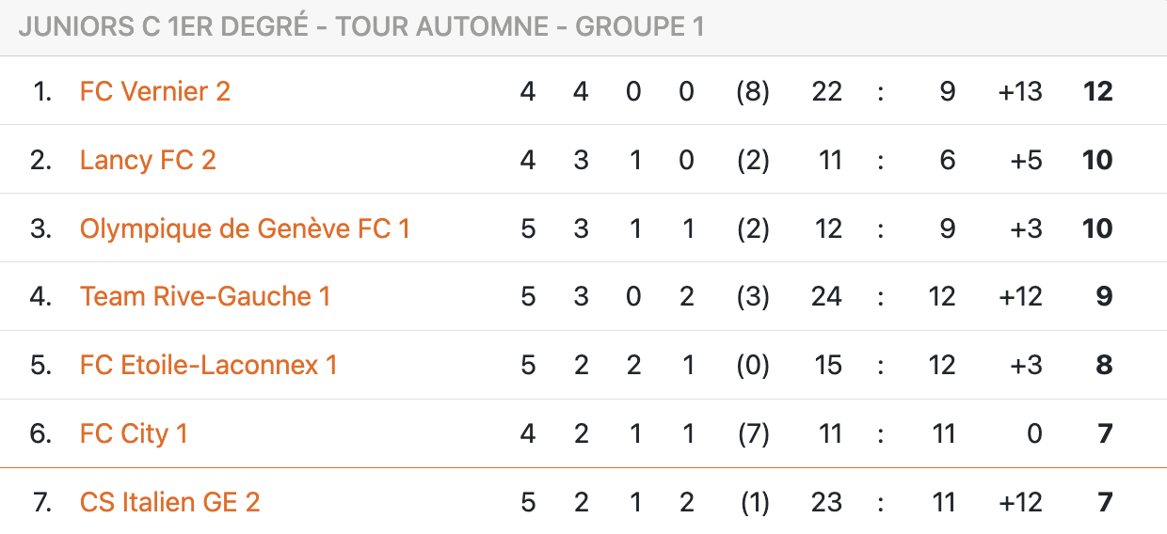Click the 24 goals scored by Team Rive-Gauche
Viewport: 1167px width, 534px height.
[x=826, y=297]
